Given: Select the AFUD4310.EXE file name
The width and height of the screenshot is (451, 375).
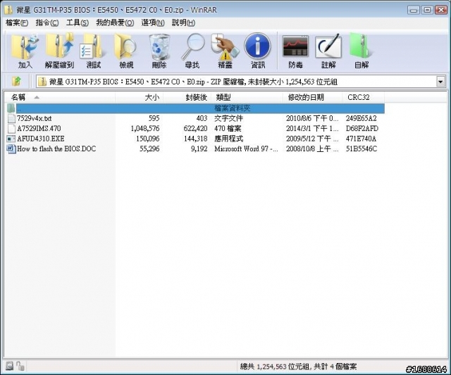Looking at the screenshot, I should pos(41,139).
